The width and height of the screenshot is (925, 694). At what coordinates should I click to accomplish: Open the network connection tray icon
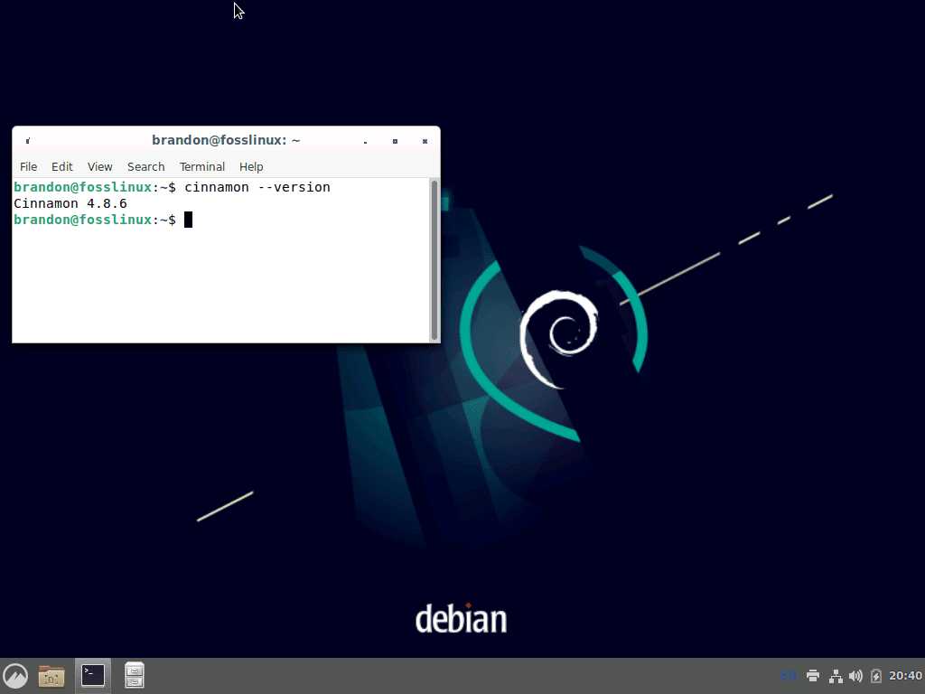coord(836,676)
